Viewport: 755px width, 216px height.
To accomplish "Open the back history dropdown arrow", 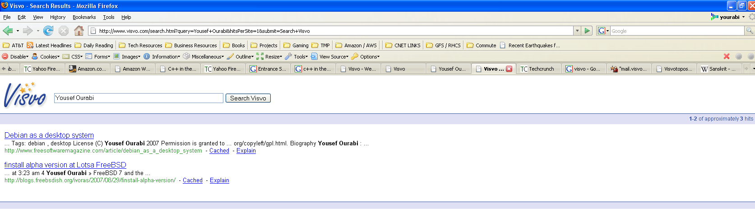I will coord(18,31).
